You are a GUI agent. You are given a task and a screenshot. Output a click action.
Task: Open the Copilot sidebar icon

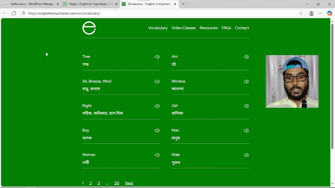point(330,13)
